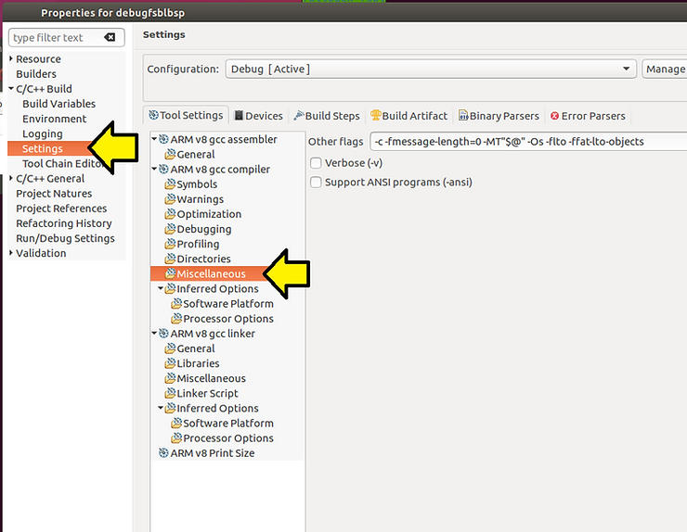
Task: Select Refactoring History item
Action: [64, 223]
